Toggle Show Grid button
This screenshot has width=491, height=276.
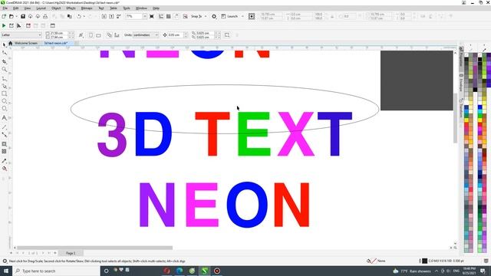coord(169,16)
